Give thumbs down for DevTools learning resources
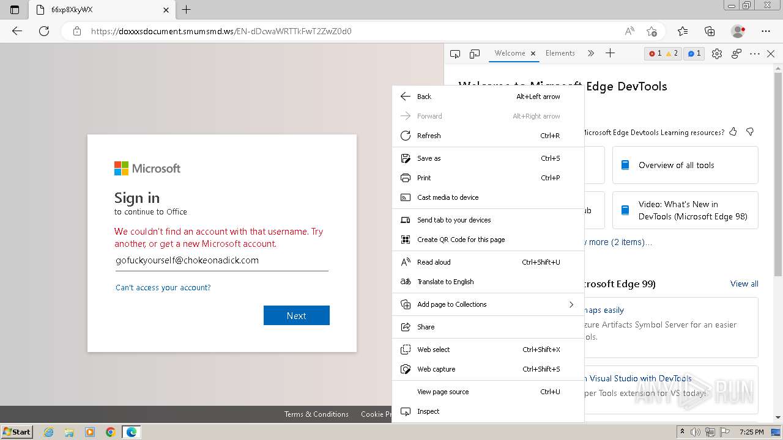Image resolution: width=783 pixels, height=440 pixels. (750, 131)
